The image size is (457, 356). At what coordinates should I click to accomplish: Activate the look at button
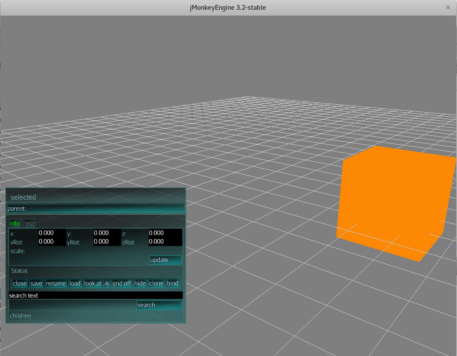click(x=93, y=283)
